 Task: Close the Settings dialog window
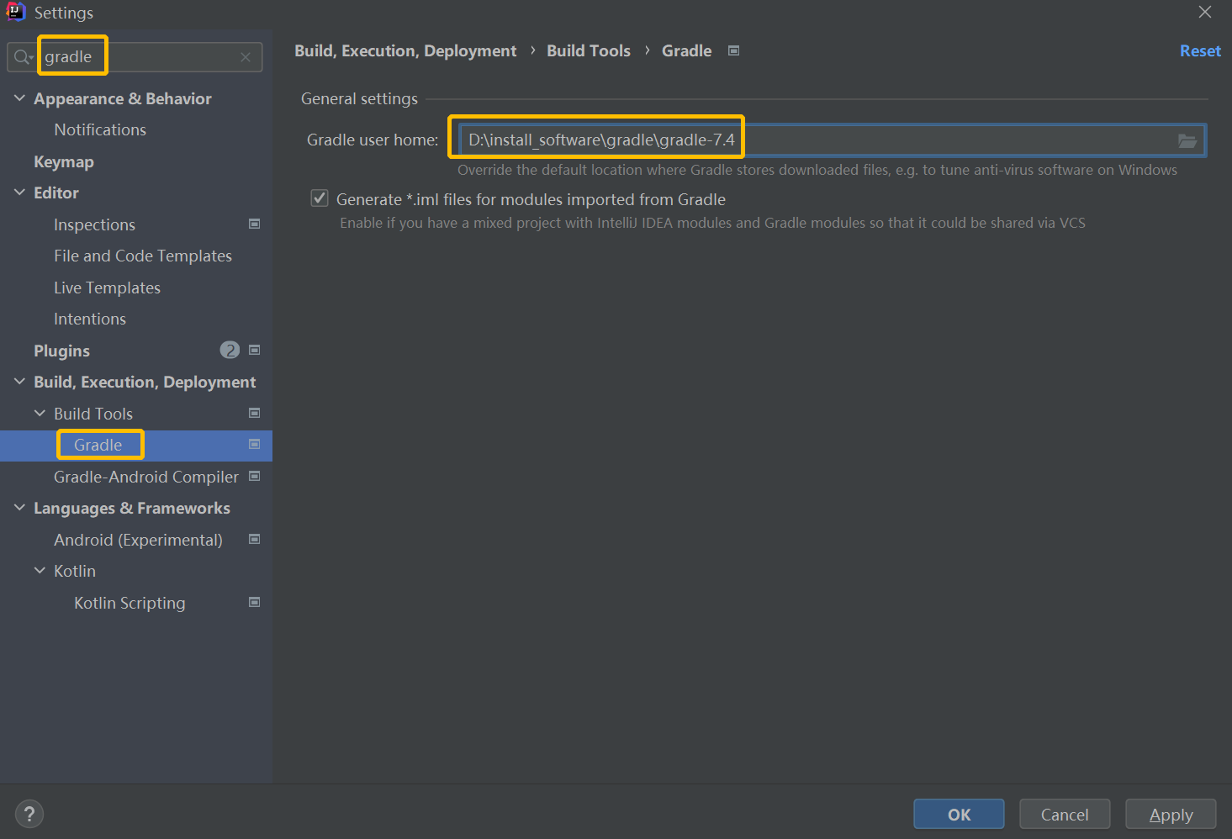pyautogui.click(x=1205, y=12)
